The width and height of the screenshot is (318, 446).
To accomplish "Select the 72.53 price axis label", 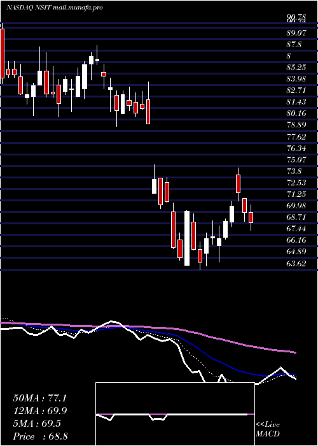I will pos(297,183).
